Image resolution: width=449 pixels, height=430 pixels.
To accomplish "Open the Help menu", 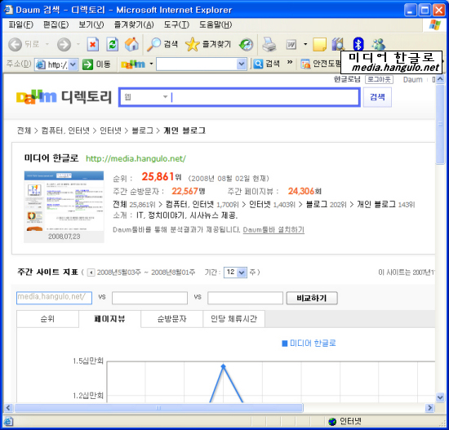I will tap(216, 25).
